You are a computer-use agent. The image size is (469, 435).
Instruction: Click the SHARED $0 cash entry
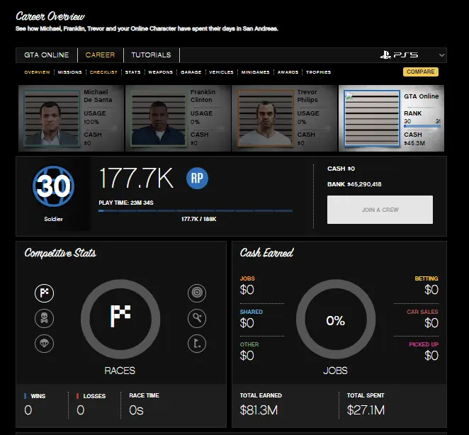pos(252,319)
